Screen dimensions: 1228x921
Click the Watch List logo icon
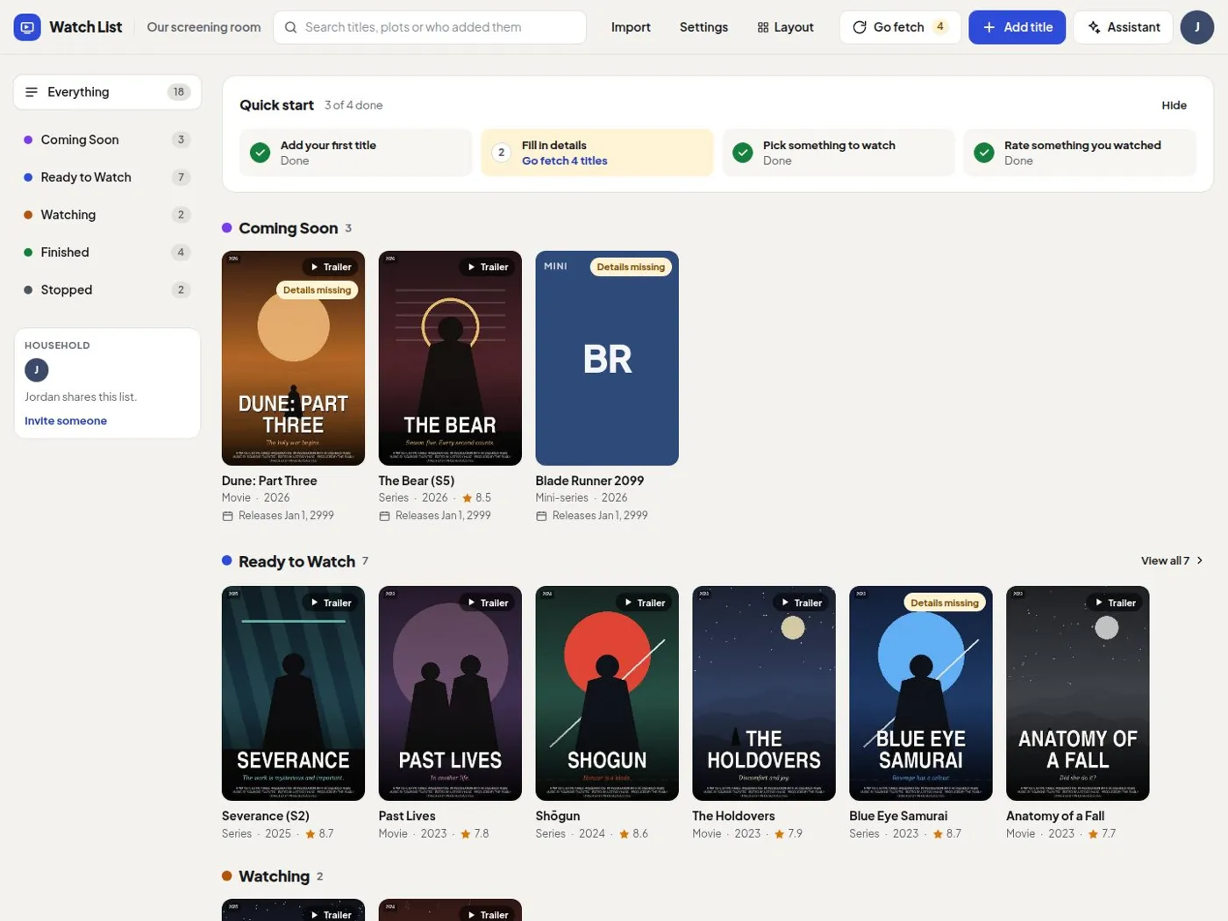pyautogui.click(x=27, y=27)
